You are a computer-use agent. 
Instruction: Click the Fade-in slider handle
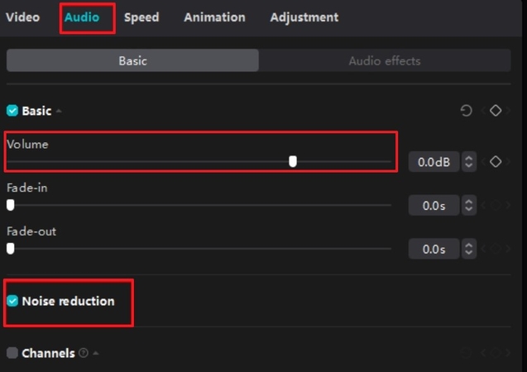click(11, 205)
